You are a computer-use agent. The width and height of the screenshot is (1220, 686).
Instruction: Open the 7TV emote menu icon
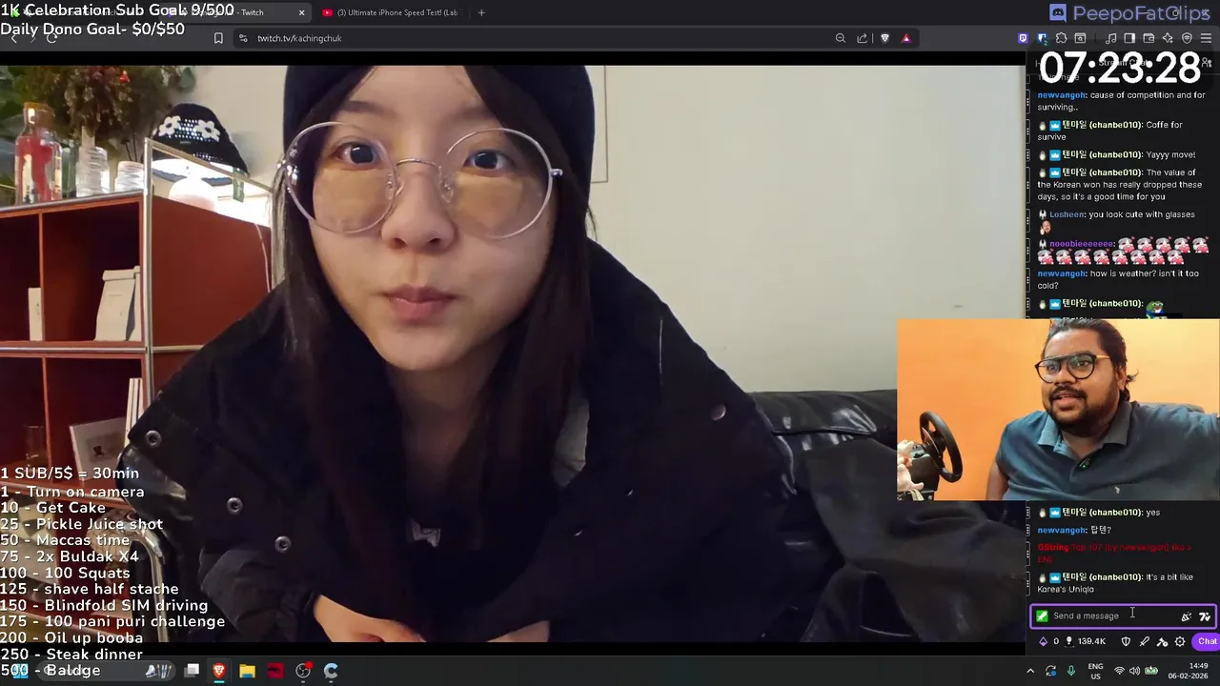tap(1205, 616)
